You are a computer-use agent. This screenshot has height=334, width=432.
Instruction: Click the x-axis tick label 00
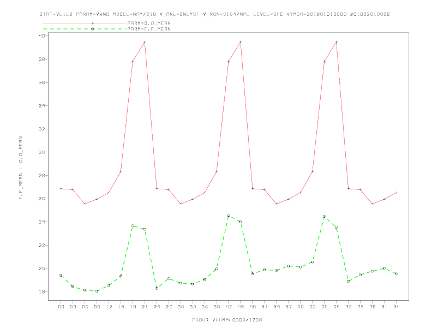click(x=61, y=307)
